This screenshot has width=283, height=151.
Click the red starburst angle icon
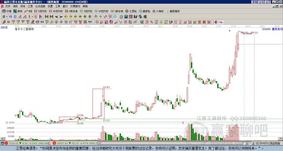tap(61, 22)
